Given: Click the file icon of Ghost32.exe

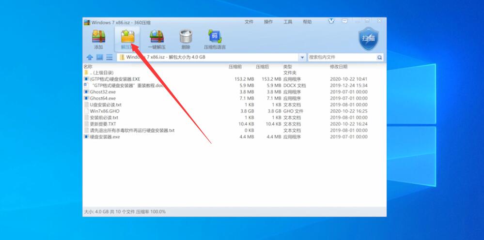Looking at the screenshot, I should coord(86,92).
